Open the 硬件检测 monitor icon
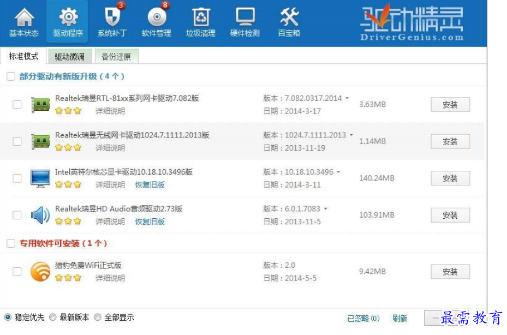Image resolution: width=507 pixels, height=335 pixels. [x=245, y=17]
